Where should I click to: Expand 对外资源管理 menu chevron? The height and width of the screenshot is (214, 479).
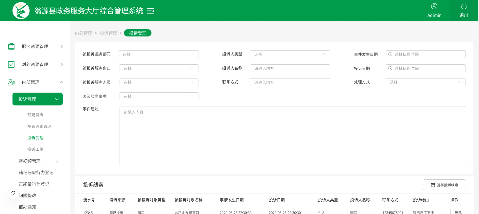(62, 64)
